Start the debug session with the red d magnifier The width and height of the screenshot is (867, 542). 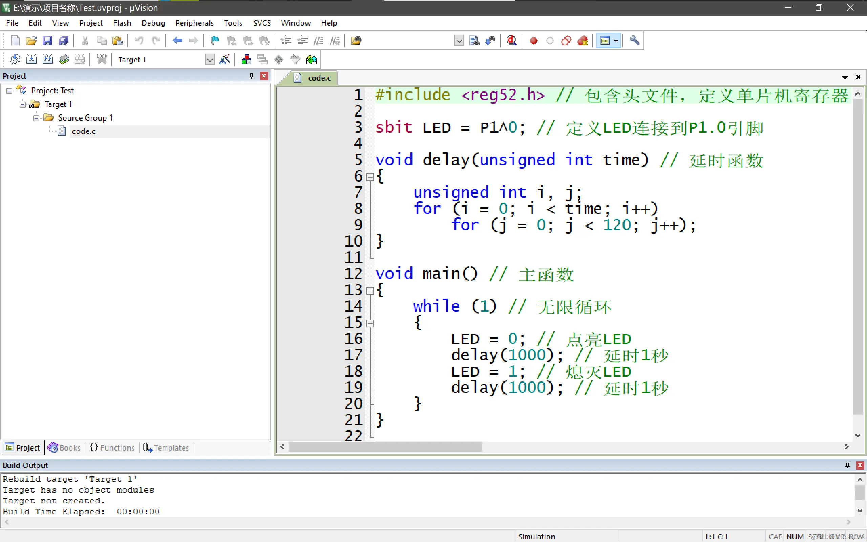512,41
